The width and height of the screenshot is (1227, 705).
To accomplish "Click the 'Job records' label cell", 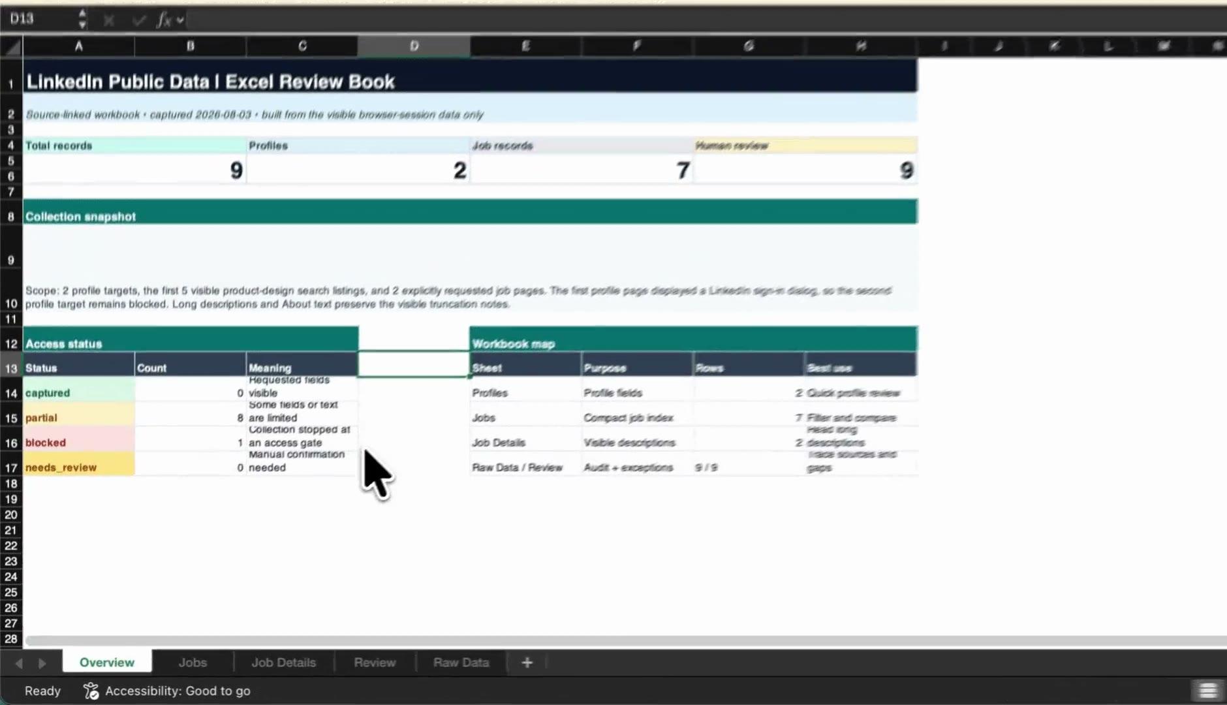I will (x=581, y=146).
